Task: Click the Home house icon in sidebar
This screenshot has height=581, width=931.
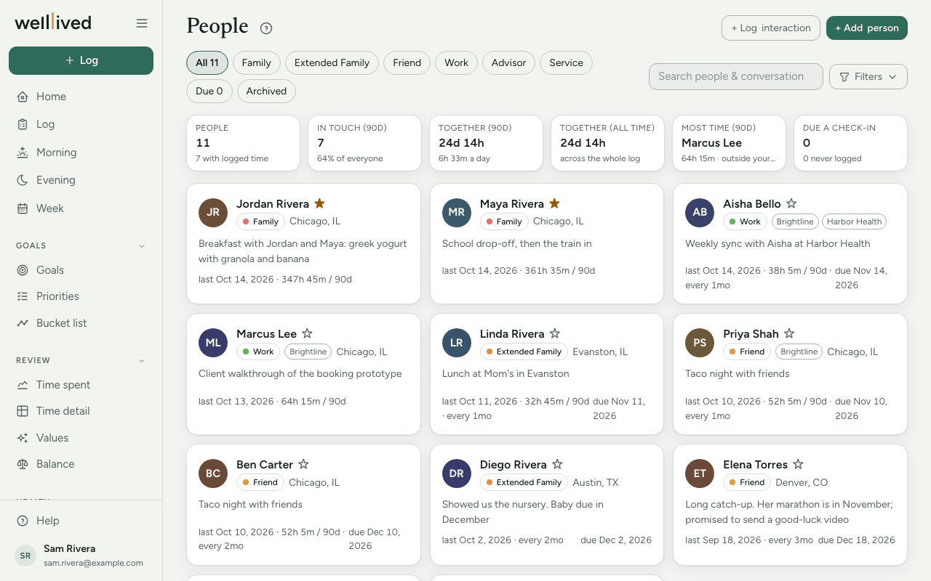Action: [x=23, y=97]
